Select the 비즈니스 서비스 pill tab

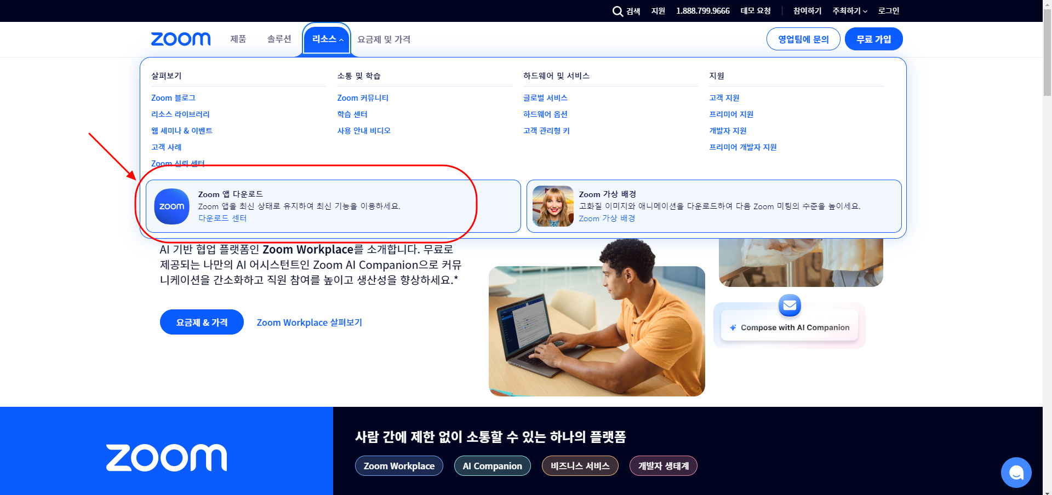click(x=580, y=466)
